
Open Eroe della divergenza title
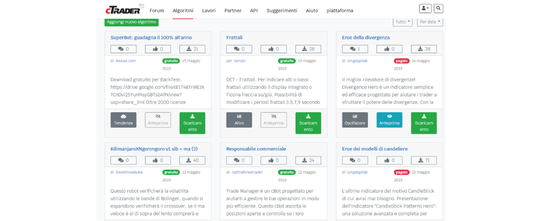(366, 37)
